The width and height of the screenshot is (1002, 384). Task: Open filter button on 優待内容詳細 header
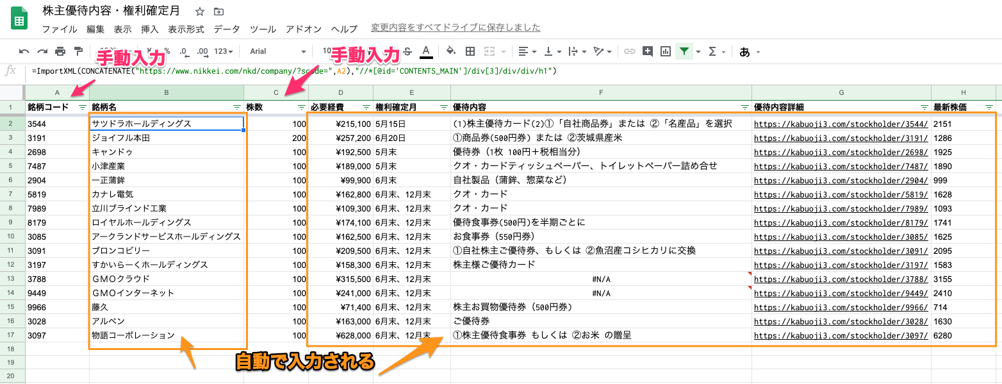pyautogui.click(x=924, y=107)
